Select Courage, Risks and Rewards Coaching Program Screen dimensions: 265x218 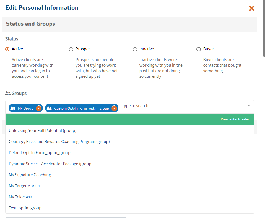(x=59, y=141)
